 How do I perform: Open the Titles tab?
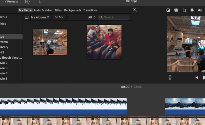point(58,10)
